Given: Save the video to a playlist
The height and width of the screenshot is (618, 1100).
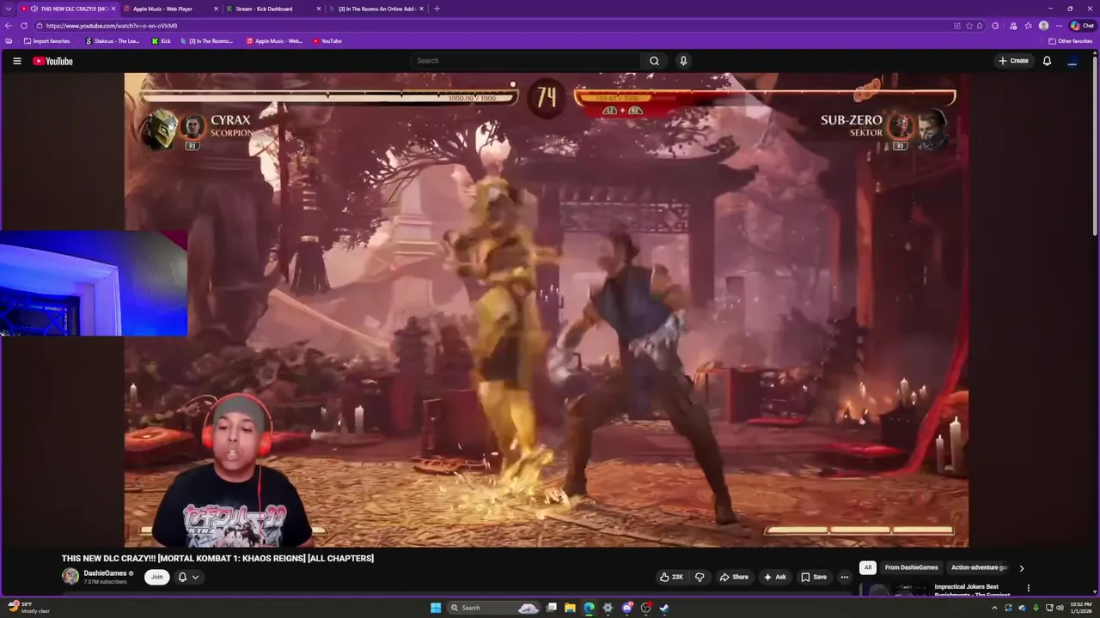Looking at the screenshot, I should [x=814, y=577].
